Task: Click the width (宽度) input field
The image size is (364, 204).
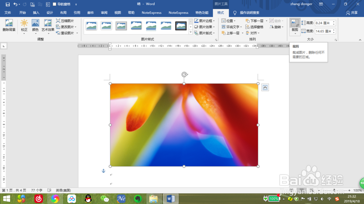Action: (323, 31)
